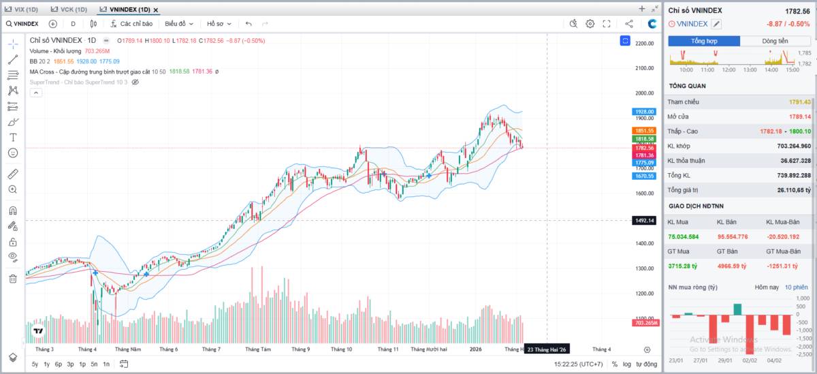Toggle log scale on the price axis
Screen dimensions: 817x374
pos(626,364)
